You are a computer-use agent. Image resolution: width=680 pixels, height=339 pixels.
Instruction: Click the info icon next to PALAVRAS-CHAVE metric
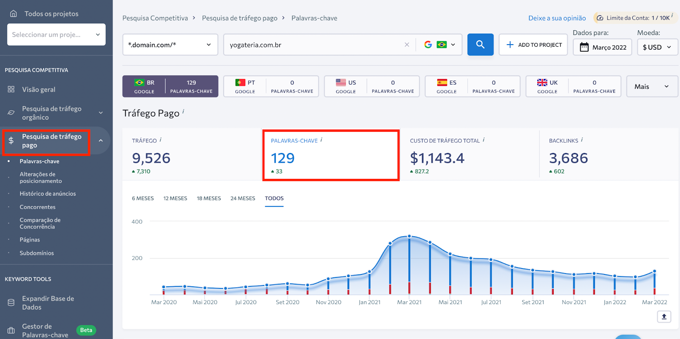pos(321,140)
